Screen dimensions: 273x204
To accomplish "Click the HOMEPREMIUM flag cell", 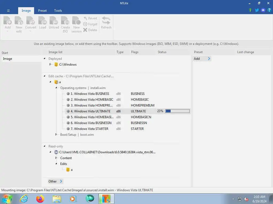I will [x=143, y=105].
